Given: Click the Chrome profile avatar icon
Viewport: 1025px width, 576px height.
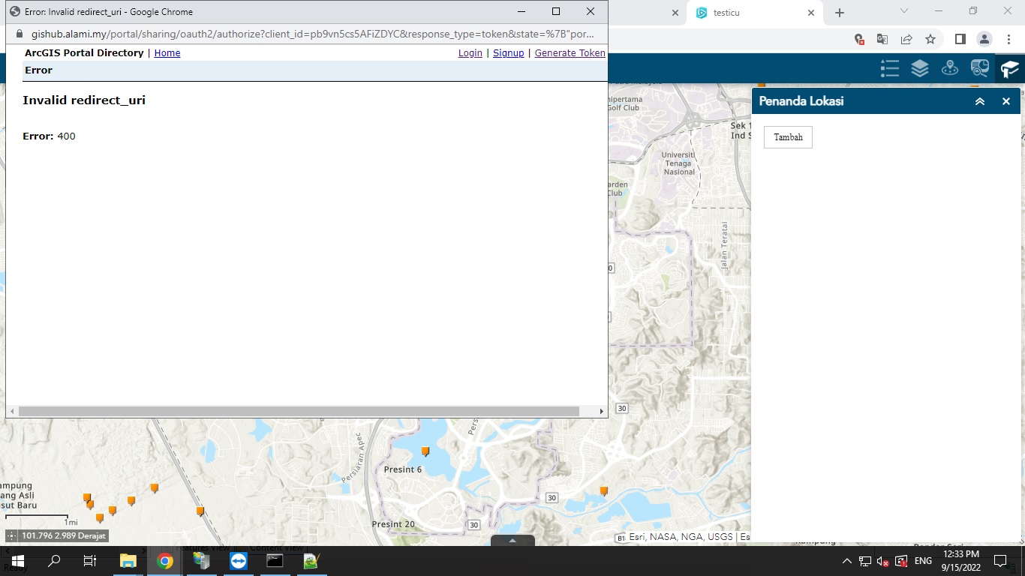Looking at the screenshot, I should pyautogui.click(x=984, y=38).
